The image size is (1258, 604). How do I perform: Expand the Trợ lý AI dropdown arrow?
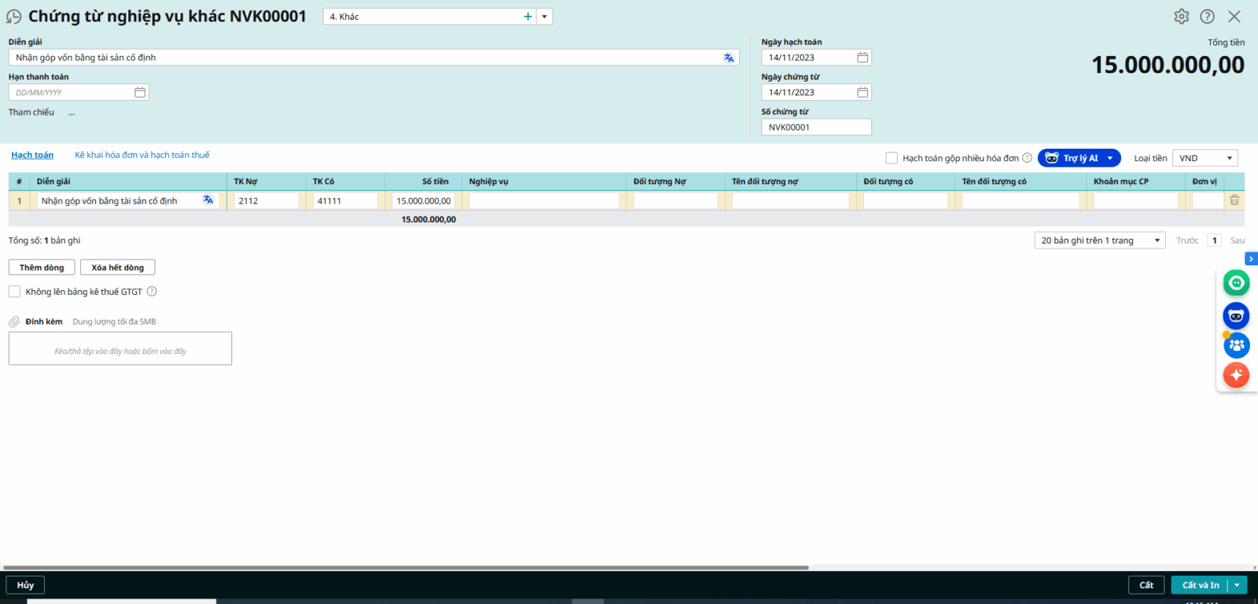tap(1110, 158)
